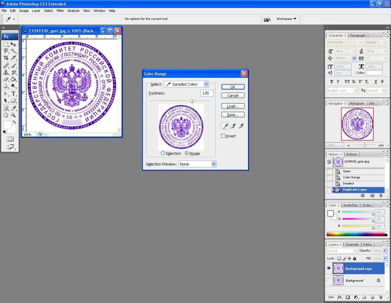Image resolution: width=391 pixels, height=303 pixels.
Task: Toggle Quick Mask mode in toolbox
Action: coord(10,139)
